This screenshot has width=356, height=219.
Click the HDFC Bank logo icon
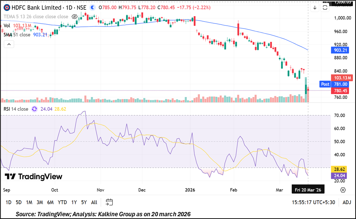pyautogui.click(x=6, y=7)
